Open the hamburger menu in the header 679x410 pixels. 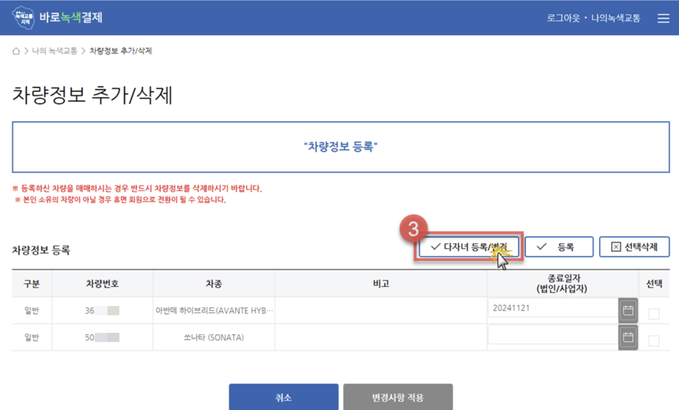click(663, 18)
